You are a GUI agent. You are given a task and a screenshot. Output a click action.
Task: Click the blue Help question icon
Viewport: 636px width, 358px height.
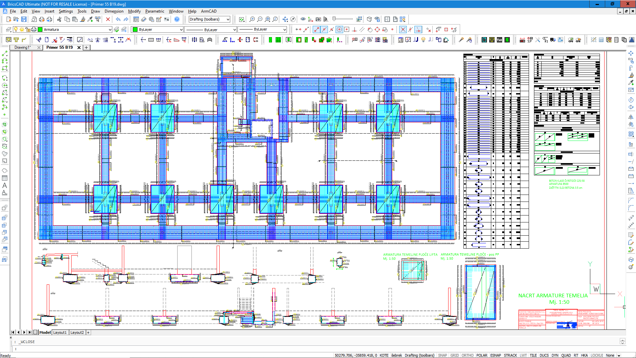(177, 20)
